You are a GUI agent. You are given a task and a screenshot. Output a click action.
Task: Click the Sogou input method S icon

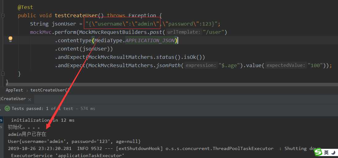click(x=318, y=153)
